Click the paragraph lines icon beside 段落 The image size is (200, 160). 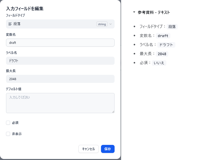[x=10, y=24]
